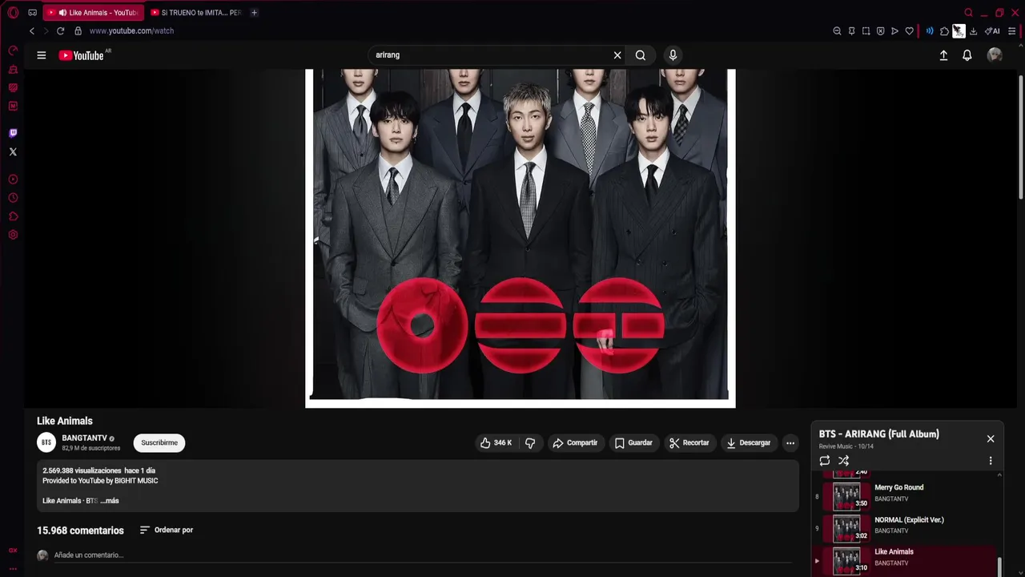Open browsing history clock icon in sidebar
This screenshot has width=1025, height=577.
click(13, 198)
